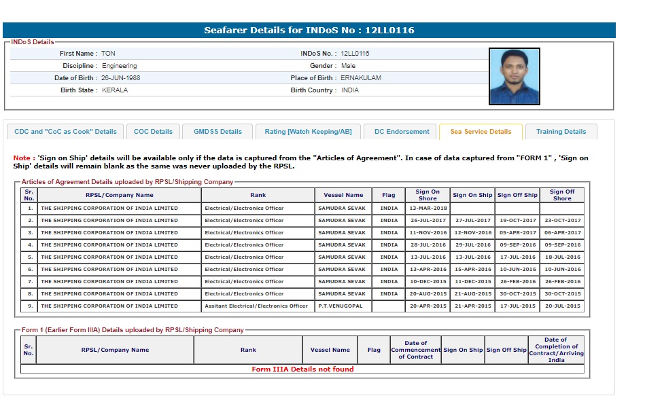The height and width of the screenshot is (398, 662).
Task: Click the Date of Commencement of Contract header
Action: (415, 350)
